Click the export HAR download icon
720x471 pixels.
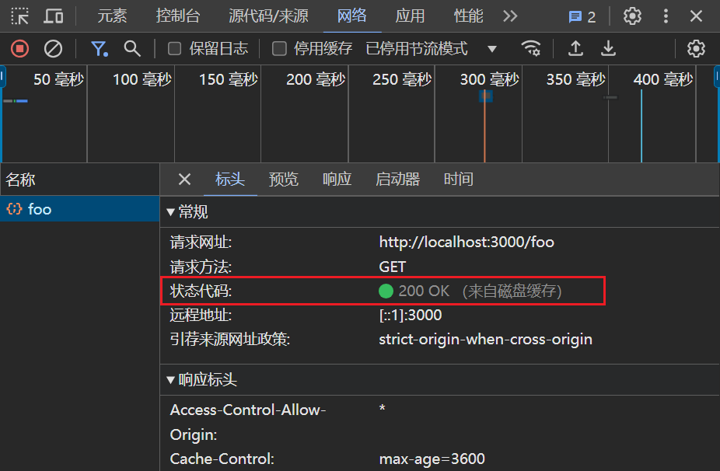[608, 48]
